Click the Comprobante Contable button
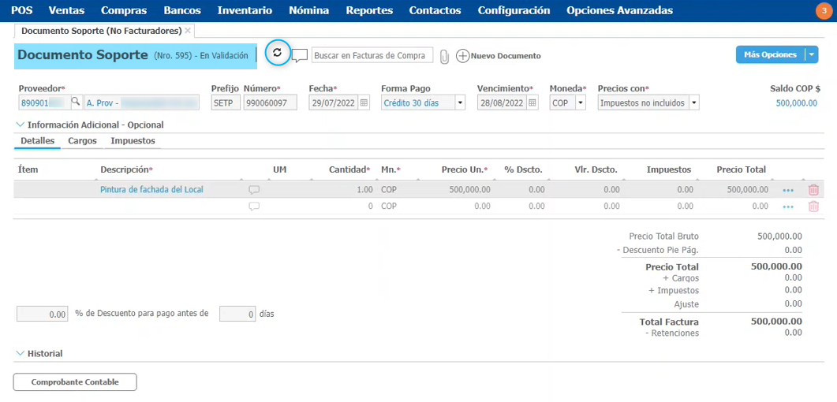This screenshot has height=402, width=837. [x=75, y=382]
